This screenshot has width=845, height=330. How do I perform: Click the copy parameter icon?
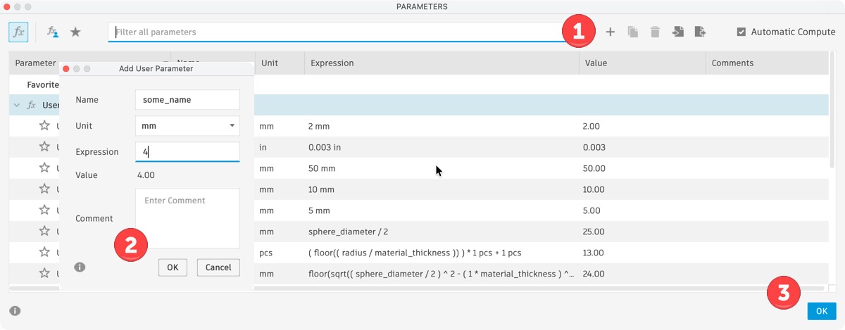tap(633, 32)
